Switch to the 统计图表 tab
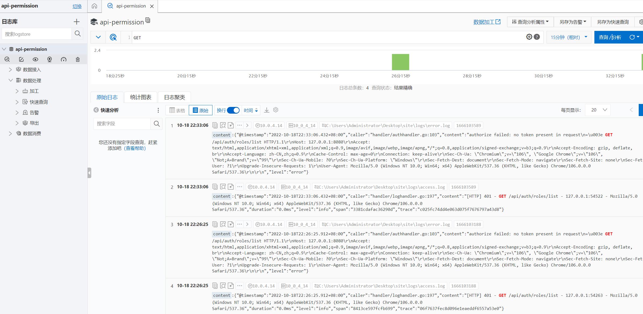 click(x=140, y=97)
